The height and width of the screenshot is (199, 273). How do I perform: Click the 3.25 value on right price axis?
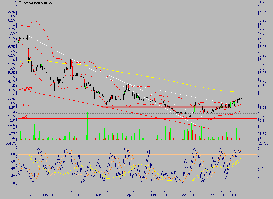(x=263, y=108)
